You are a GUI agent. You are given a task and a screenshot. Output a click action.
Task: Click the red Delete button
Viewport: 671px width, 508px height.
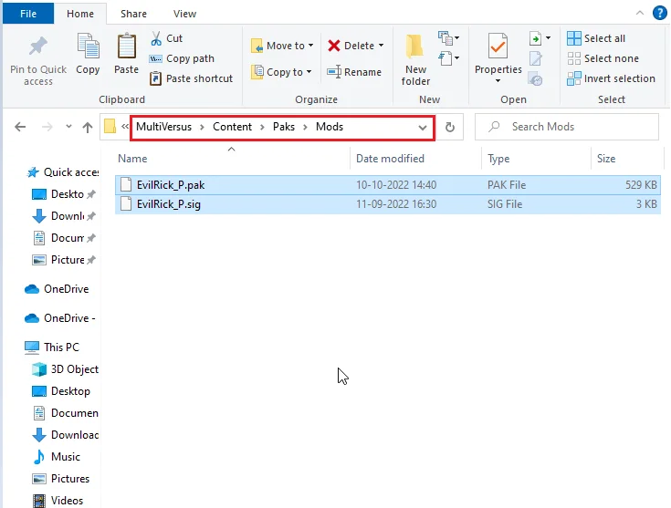coord(351,46)
